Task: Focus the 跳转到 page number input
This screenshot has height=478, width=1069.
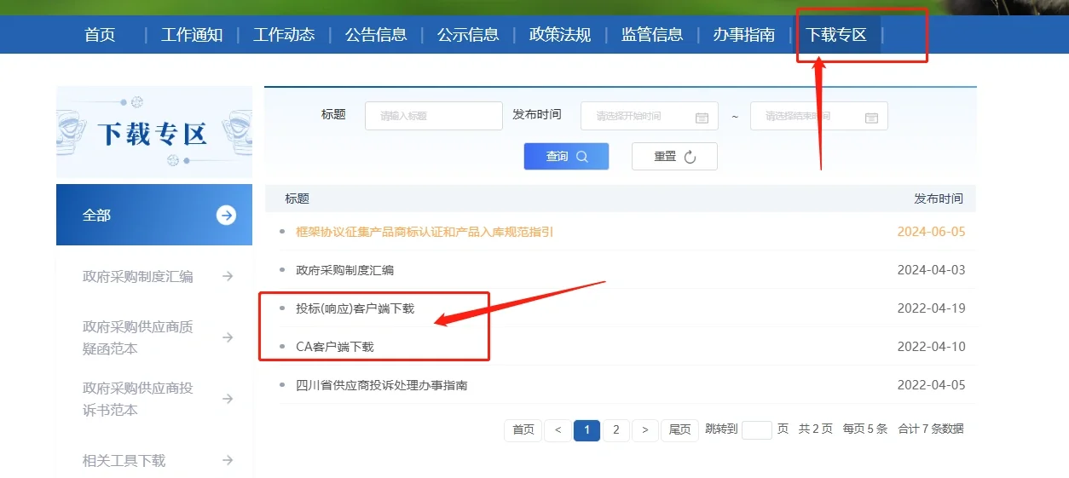Action: pyautogui.click(x=757, y=430)
